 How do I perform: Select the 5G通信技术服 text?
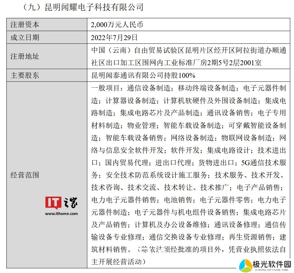pyautogui.click(x=263, y=163)
